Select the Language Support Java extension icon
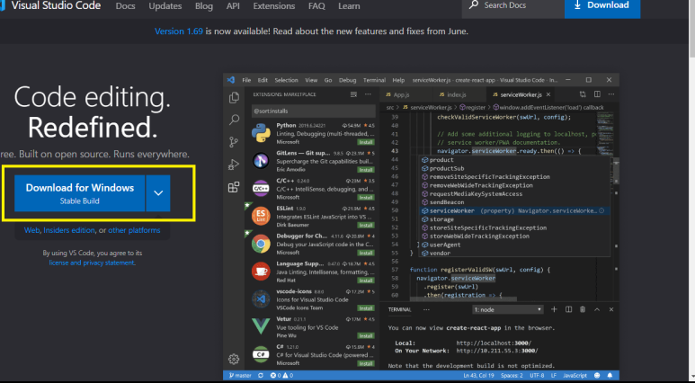Screen dimensions: 695x383 point(261,272)
